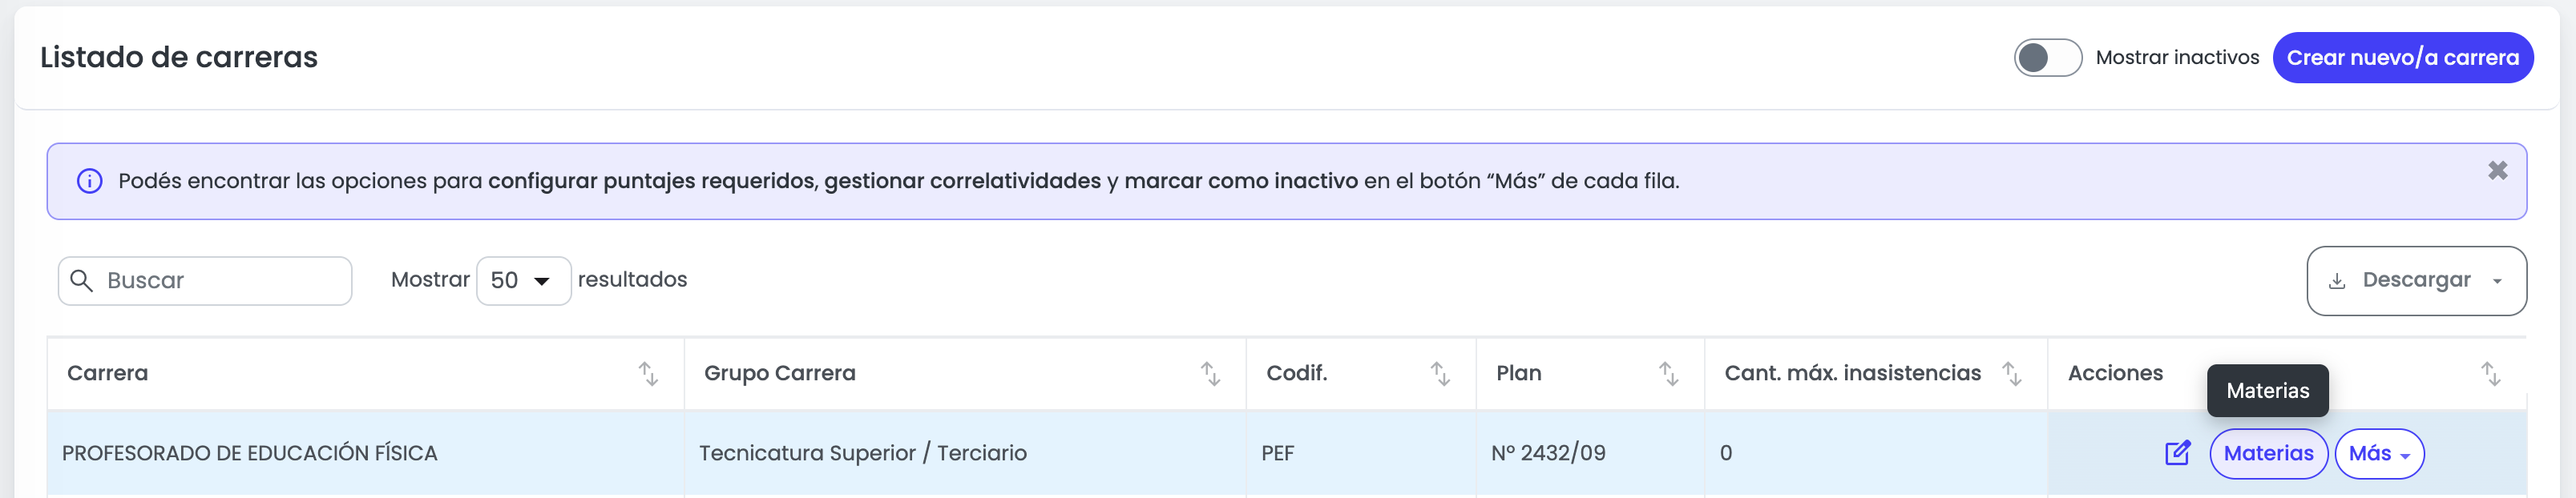
Task: Sort by Cant. máx. inasistencias arrows
Action: 2012,373
